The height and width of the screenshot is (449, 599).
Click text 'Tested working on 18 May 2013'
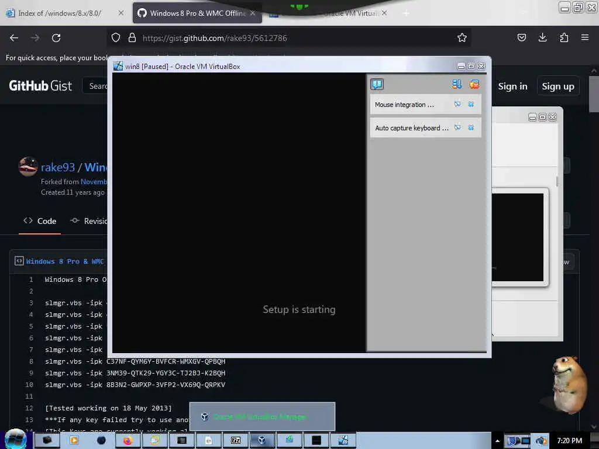(108, 408)
